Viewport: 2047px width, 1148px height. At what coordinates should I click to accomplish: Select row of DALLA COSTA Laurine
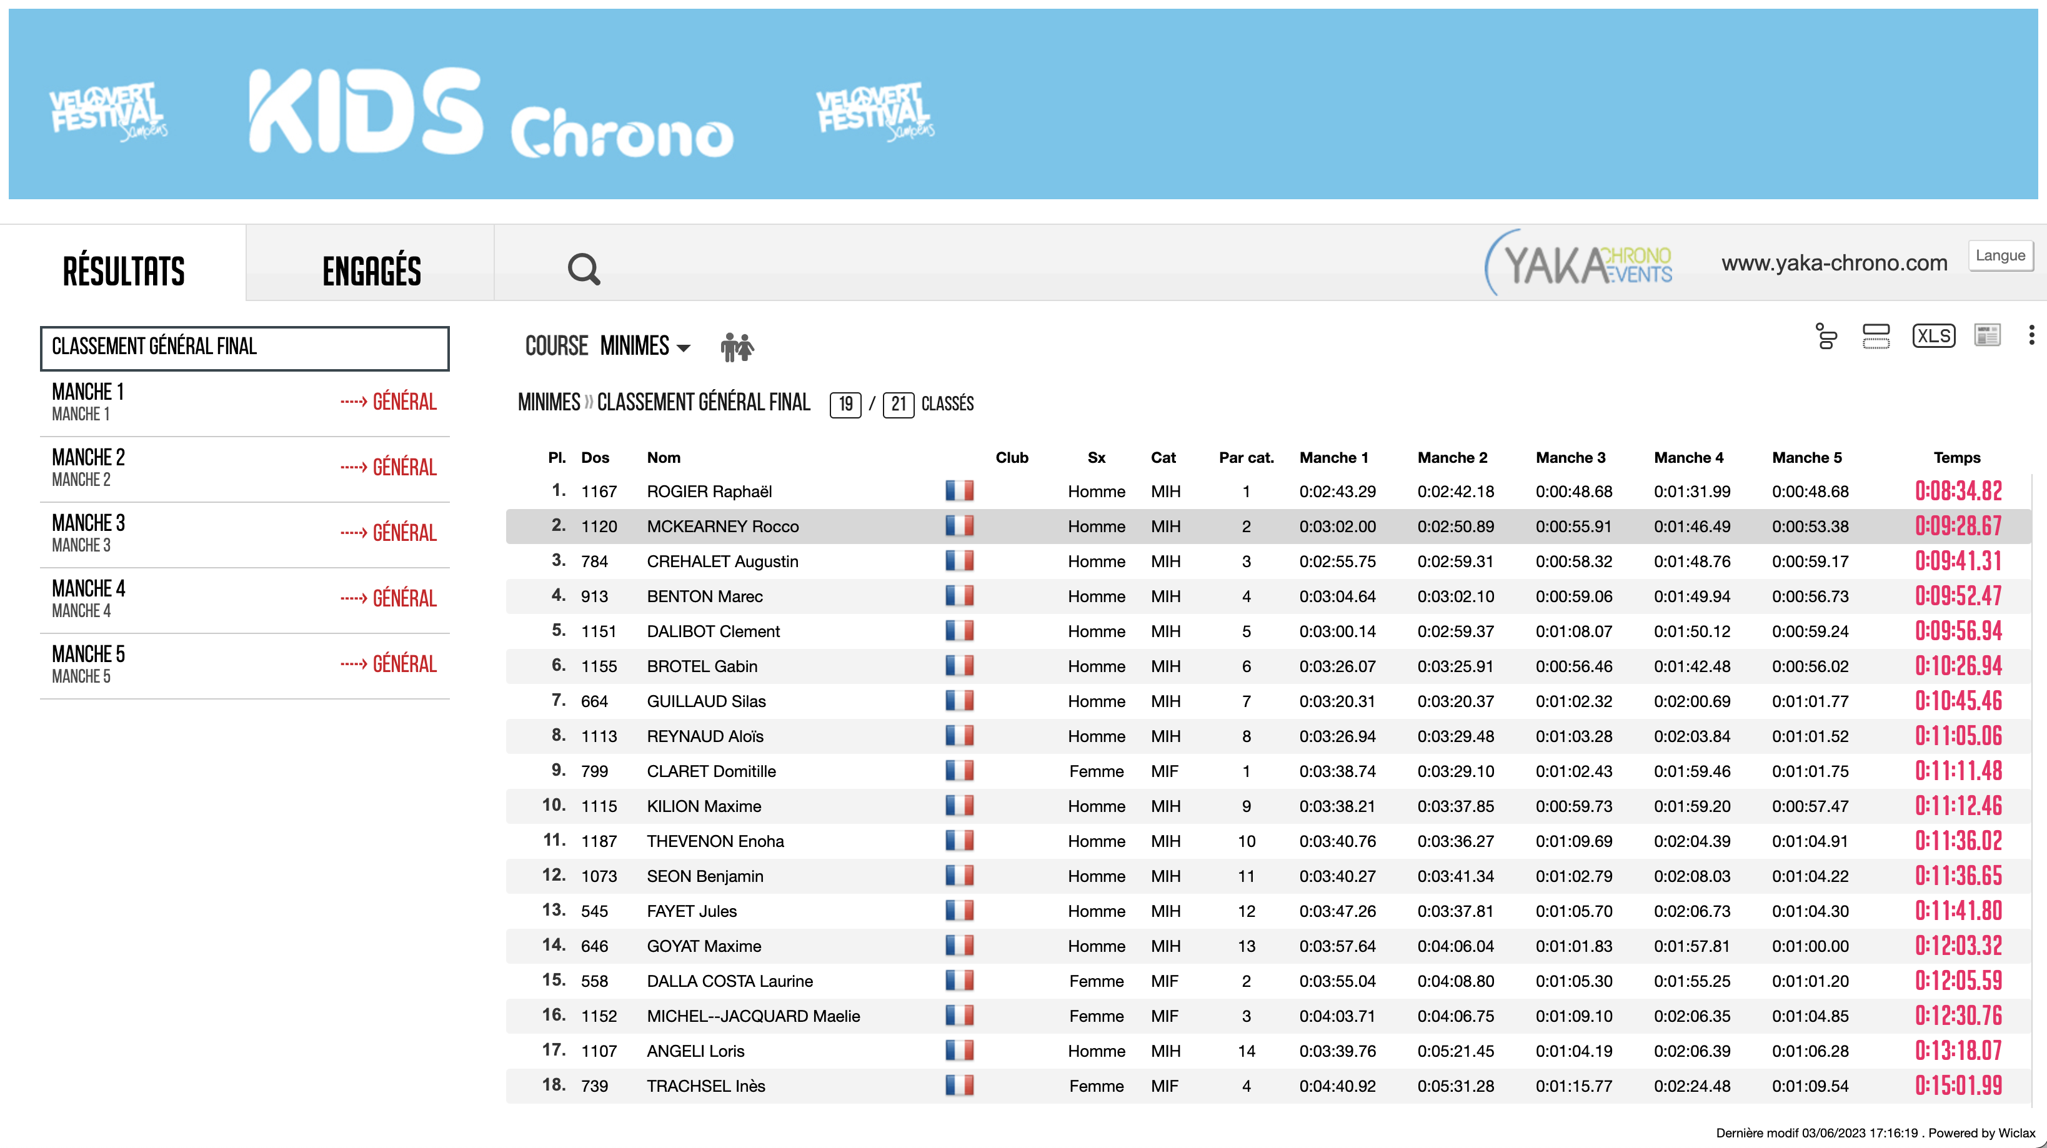point(1268,981)
